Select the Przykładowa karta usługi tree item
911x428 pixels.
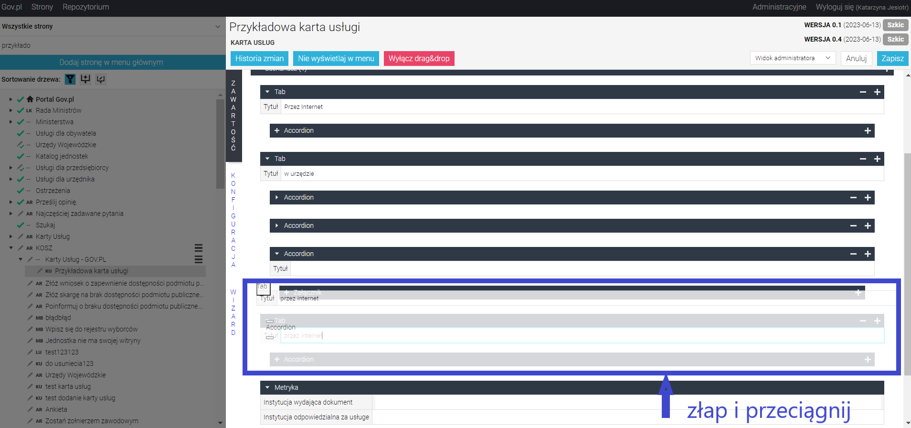click(92, 271)
